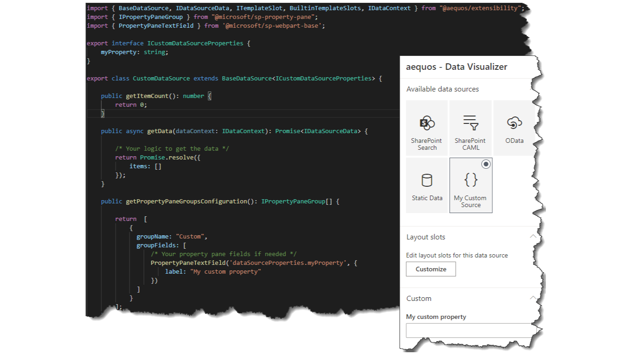632x355 pixels.
Task: Pick the Static Data cylinder icon
Action: point(427,180)
